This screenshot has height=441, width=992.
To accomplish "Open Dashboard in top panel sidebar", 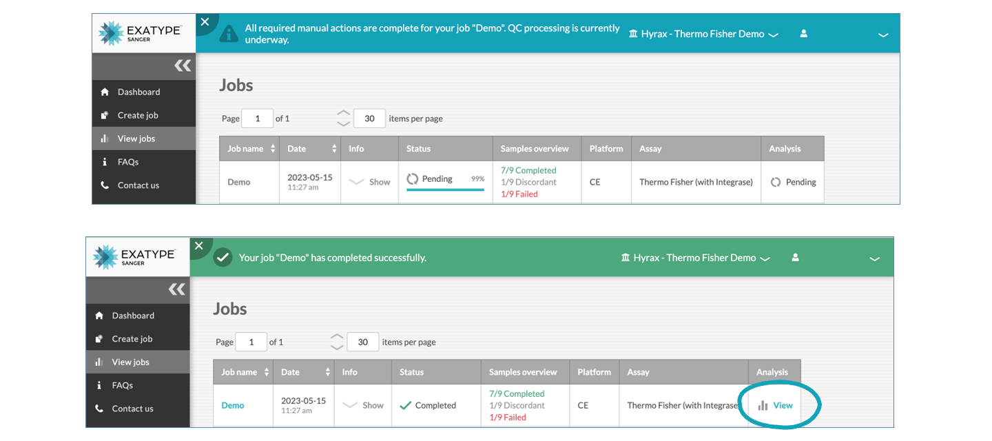I will [144, 92].
